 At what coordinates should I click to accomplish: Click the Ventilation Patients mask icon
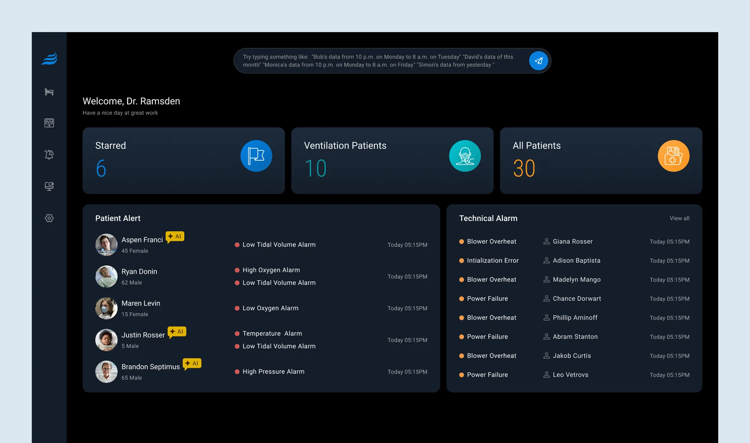[465, 156]
